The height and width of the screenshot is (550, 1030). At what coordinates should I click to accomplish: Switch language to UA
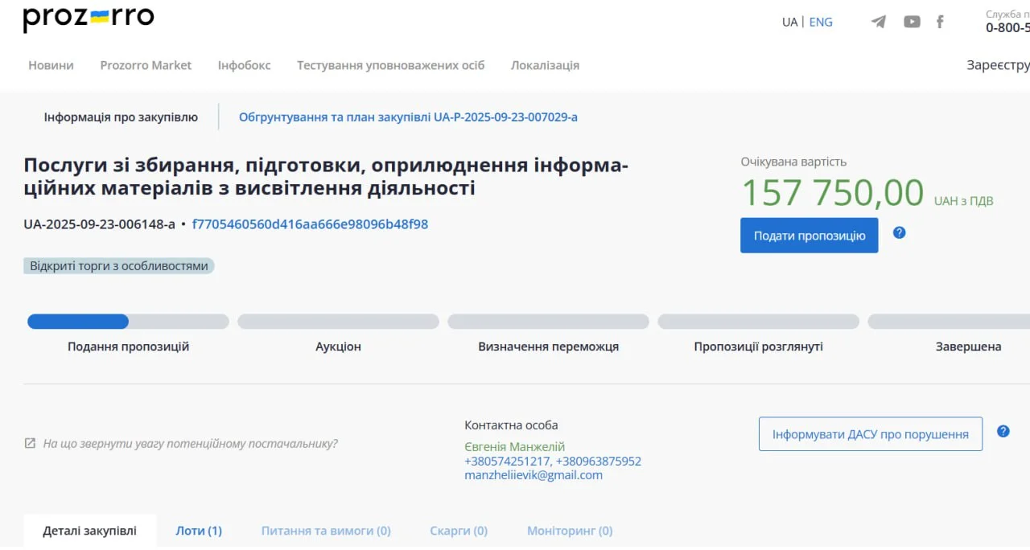pyautogui.click(x=789, y=22)
